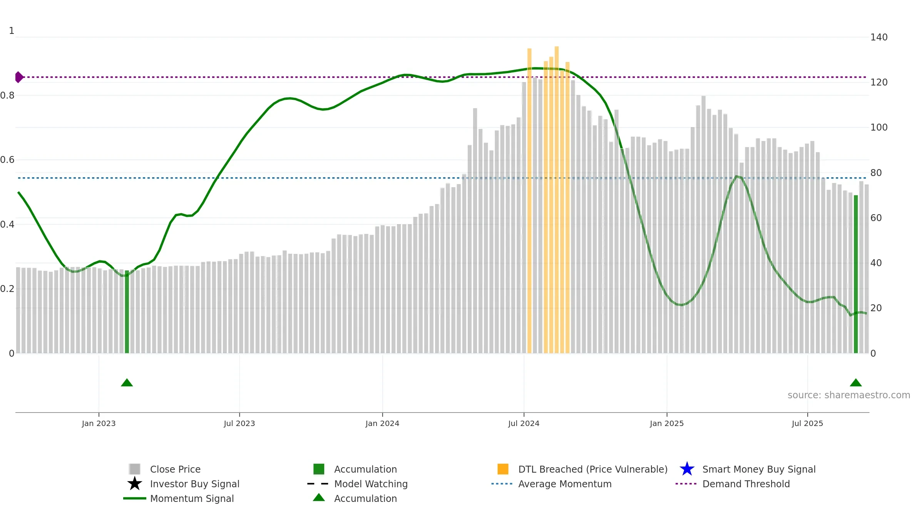The image size is (924, 520).
Task: Toggle the Demand Threshold legend entry
Action: click(746, 484)
